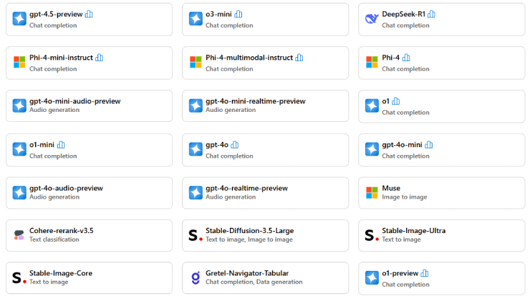This screenshot has width=530, height=298.
Task: Click 'Text to image' under Stable-Image-Core
Action: (48, 282)
